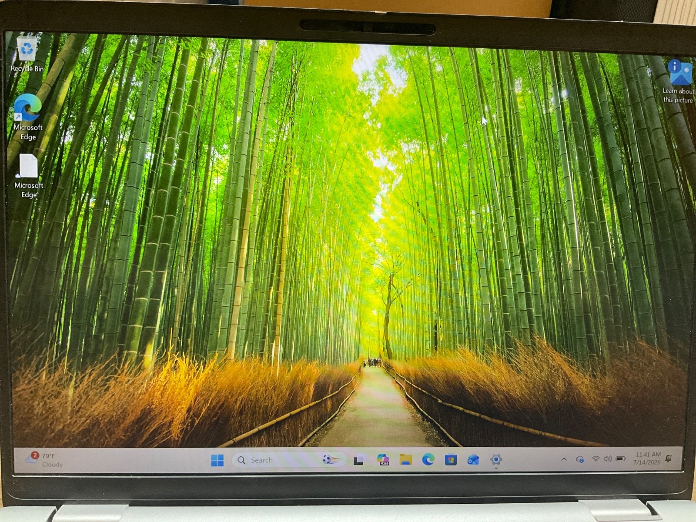Open the clock showing 11:41 AM

pyautogui.click(x=648, y=458)
